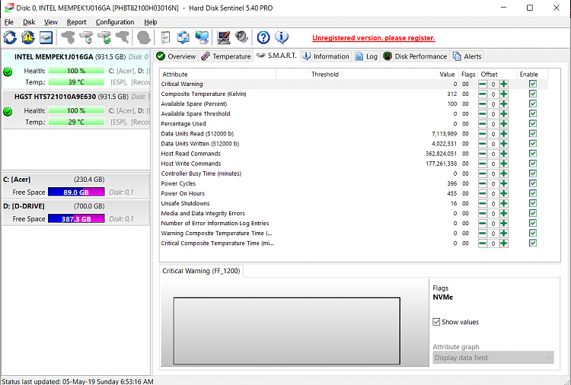Viewport: 571px width, 385px height.
Task: Decrease offset for Critical Warning with minus
Action: [483, 84]
